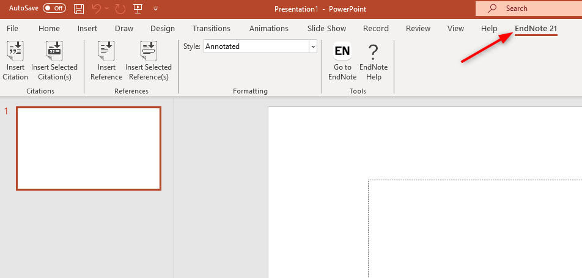Open Customize Quick Access Toolbar dropdown
The width and height of the screenshot is (582, 278).
[155, 9]
